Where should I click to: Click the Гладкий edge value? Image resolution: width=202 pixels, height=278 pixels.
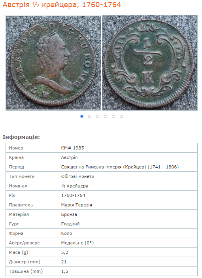tap(70, 224)
